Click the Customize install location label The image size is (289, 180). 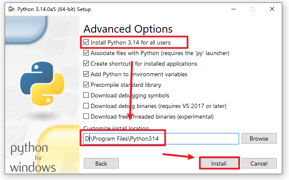click(x=116, y=128)
